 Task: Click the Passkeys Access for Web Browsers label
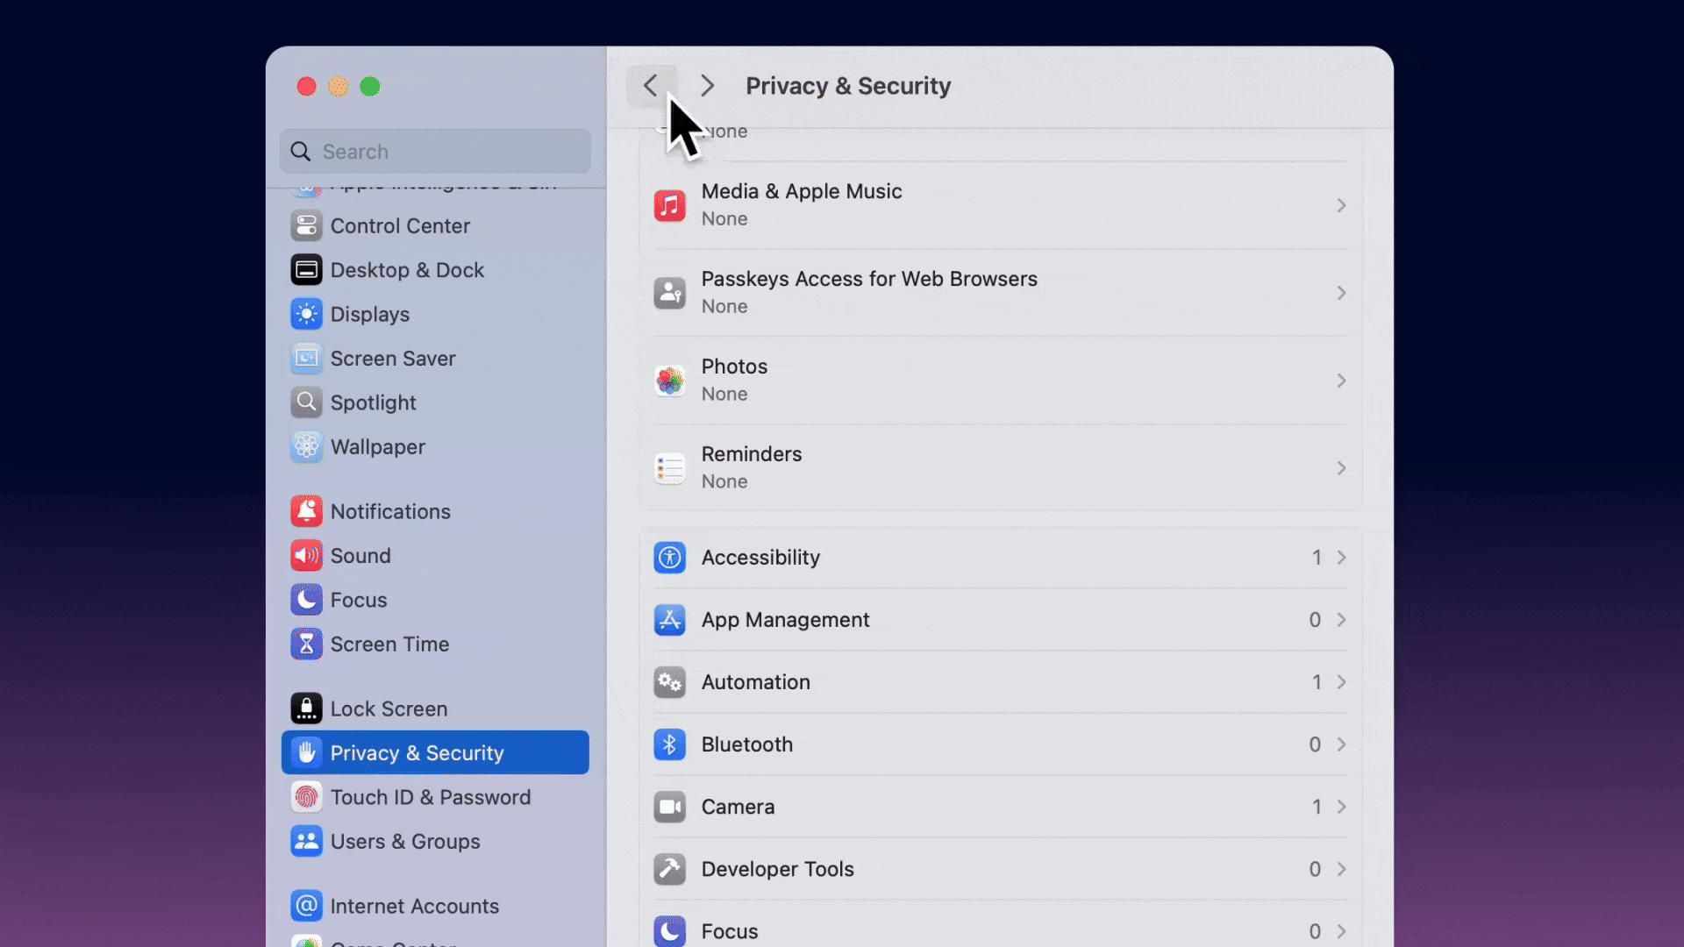(x=869, y=279)
